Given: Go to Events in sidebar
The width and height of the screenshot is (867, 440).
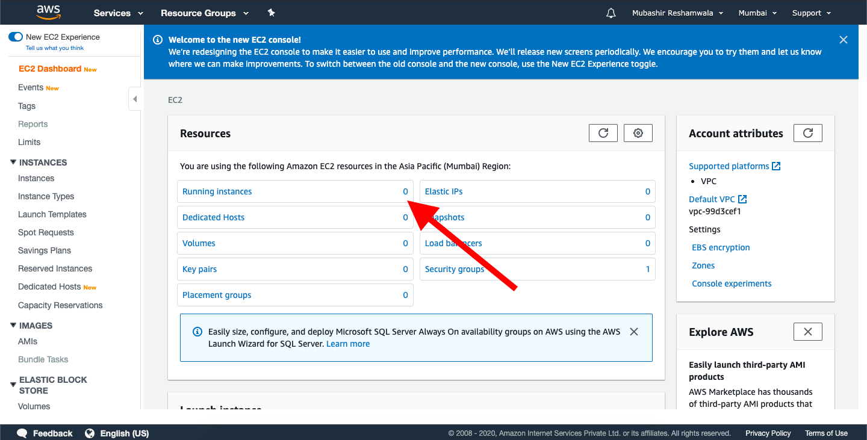Looking at the screenshot, I should pos(31,88).
